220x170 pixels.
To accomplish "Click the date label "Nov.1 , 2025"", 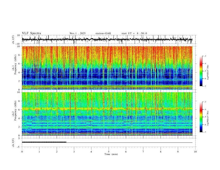I will pos(77,33).
